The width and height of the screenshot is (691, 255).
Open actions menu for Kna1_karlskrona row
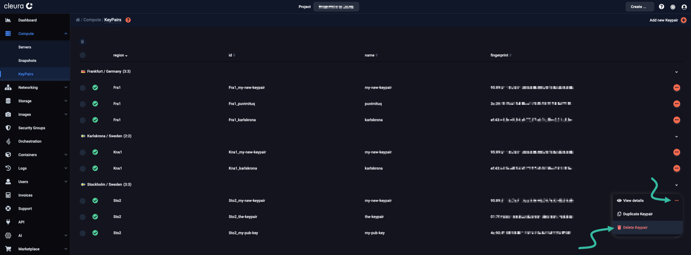click(677, 168)
